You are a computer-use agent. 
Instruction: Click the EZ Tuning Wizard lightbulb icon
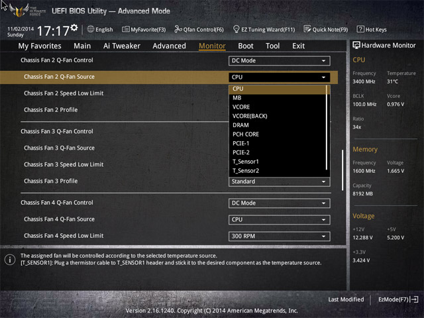point(236,29)
